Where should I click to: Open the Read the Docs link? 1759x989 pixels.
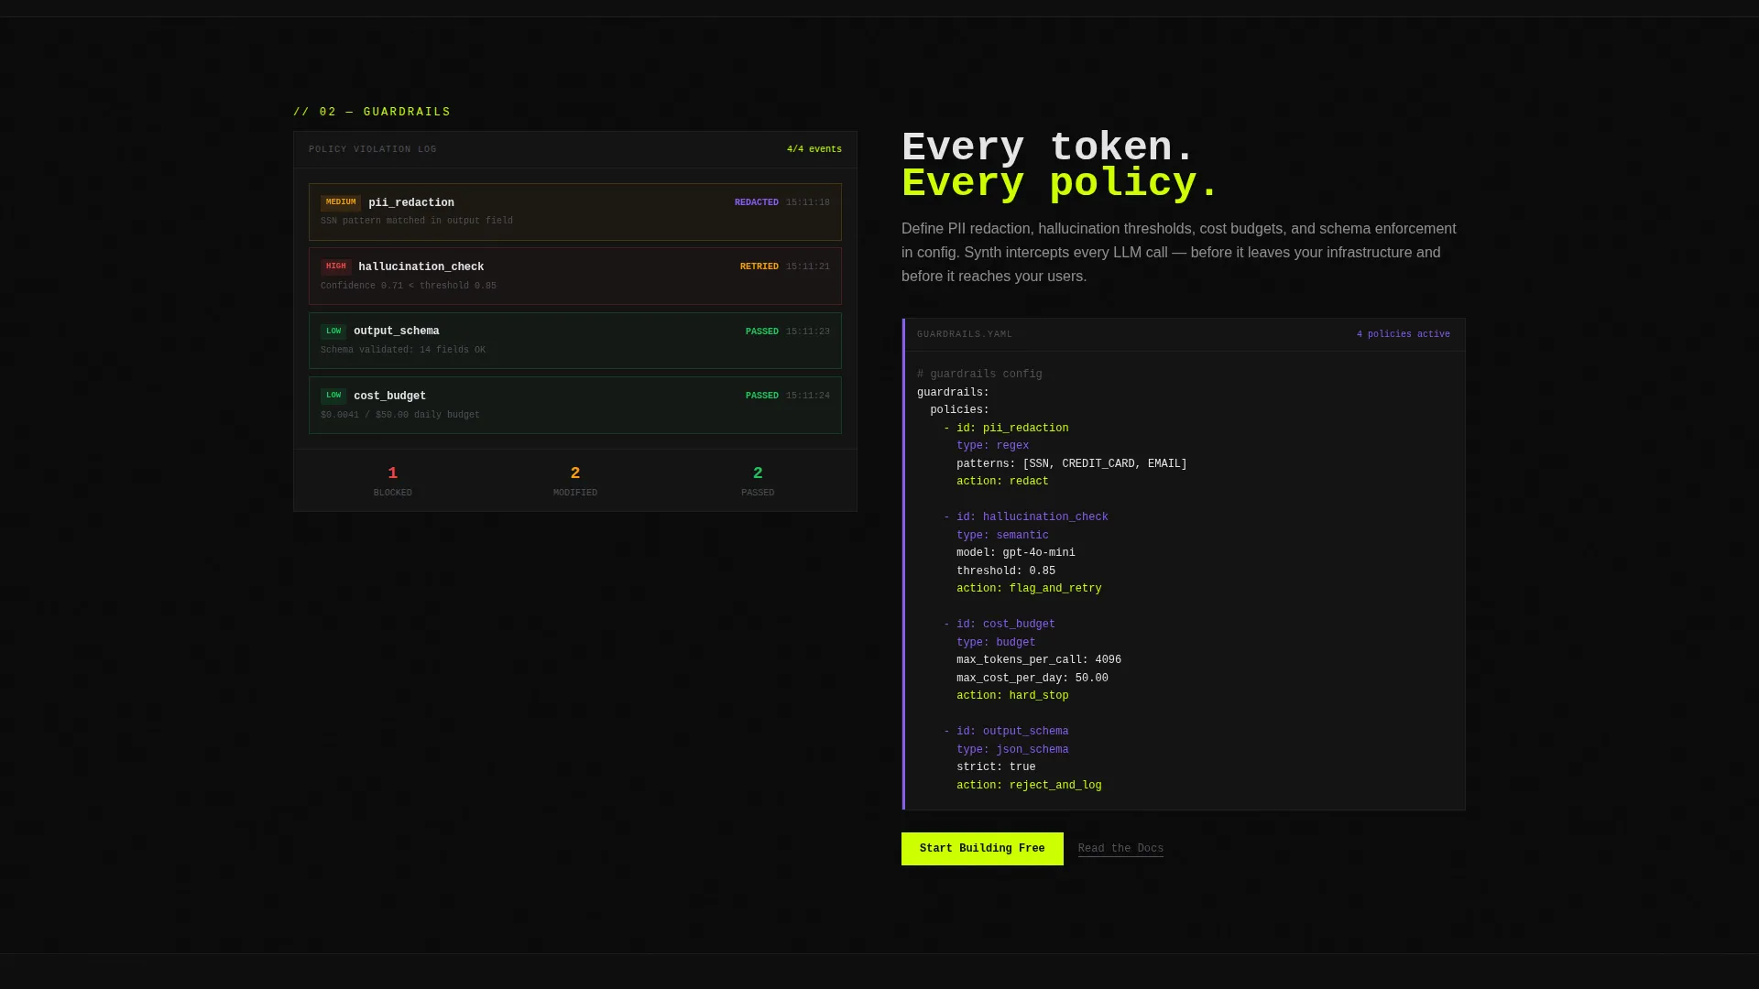1120,849
